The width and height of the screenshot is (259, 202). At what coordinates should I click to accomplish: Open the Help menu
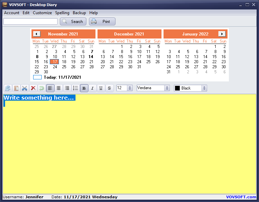click(x=93, y=13)
